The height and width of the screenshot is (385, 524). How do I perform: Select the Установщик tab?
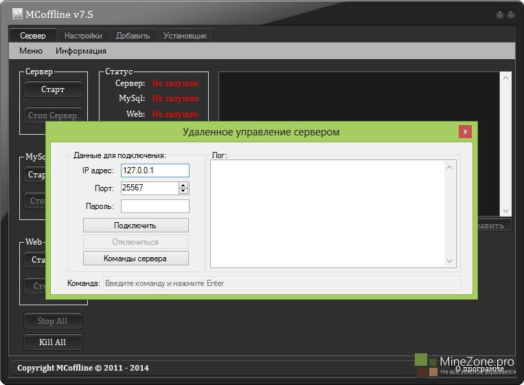(x=185, y=36)
